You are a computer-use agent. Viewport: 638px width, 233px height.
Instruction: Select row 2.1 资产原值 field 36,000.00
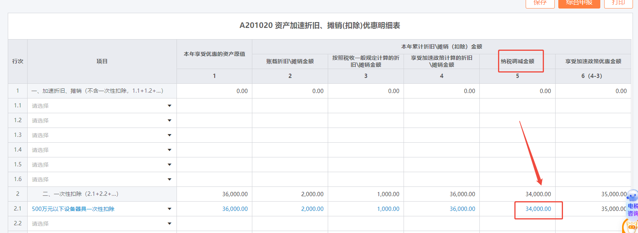[235, 209]
